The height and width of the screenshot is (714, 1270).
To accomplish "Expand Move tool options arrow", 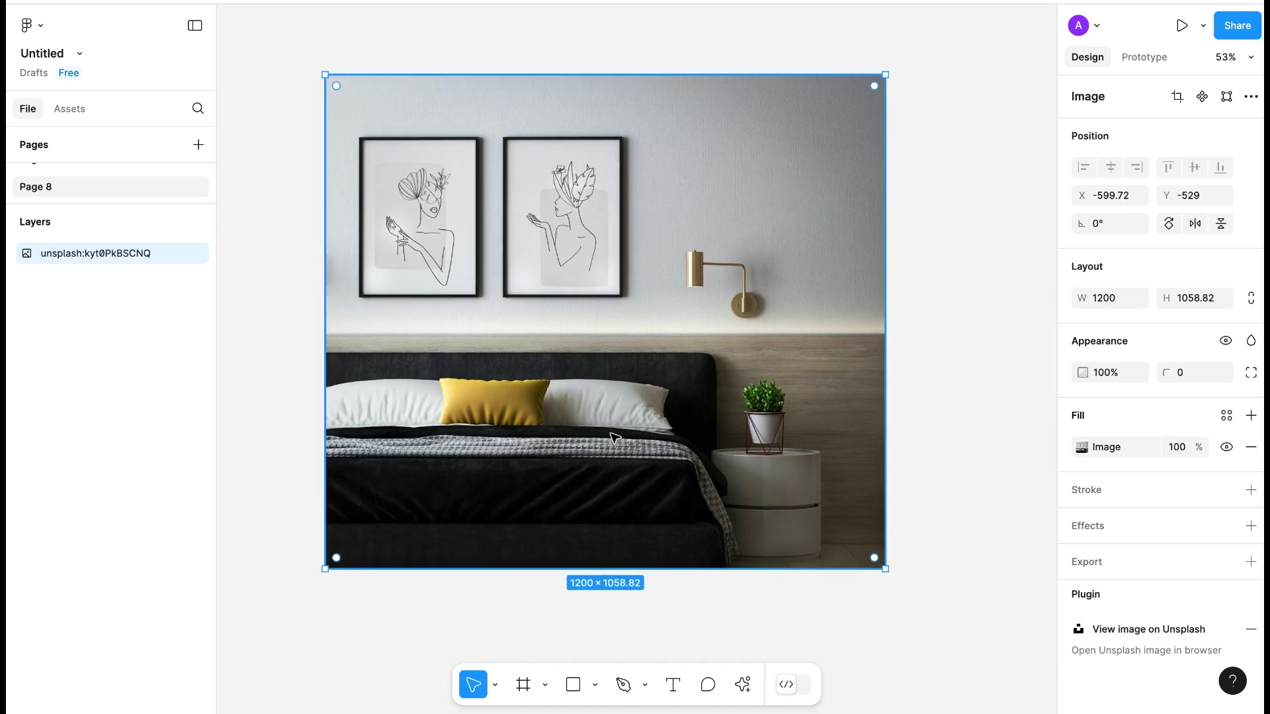I will pyautogui.click(x=495, y=684).
